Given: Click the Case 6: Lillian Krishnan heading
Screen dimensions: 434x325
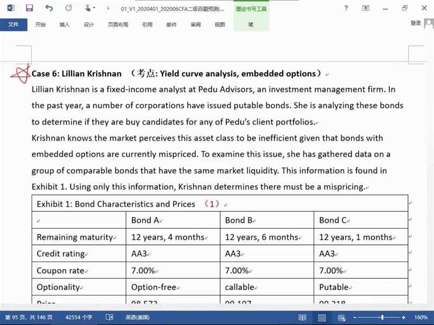Looking at the screenshot, I should coord(76,74).
